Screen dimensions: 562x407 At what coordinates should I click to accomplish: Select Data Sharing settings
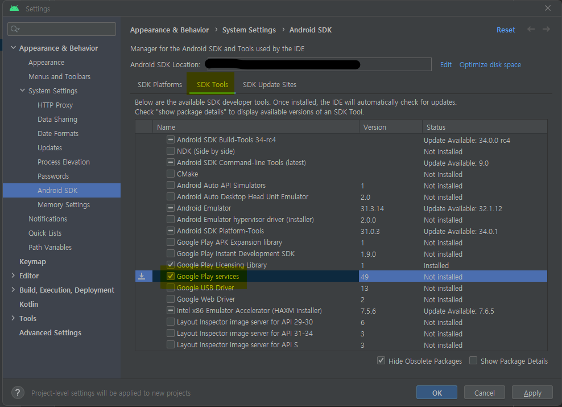57,119
